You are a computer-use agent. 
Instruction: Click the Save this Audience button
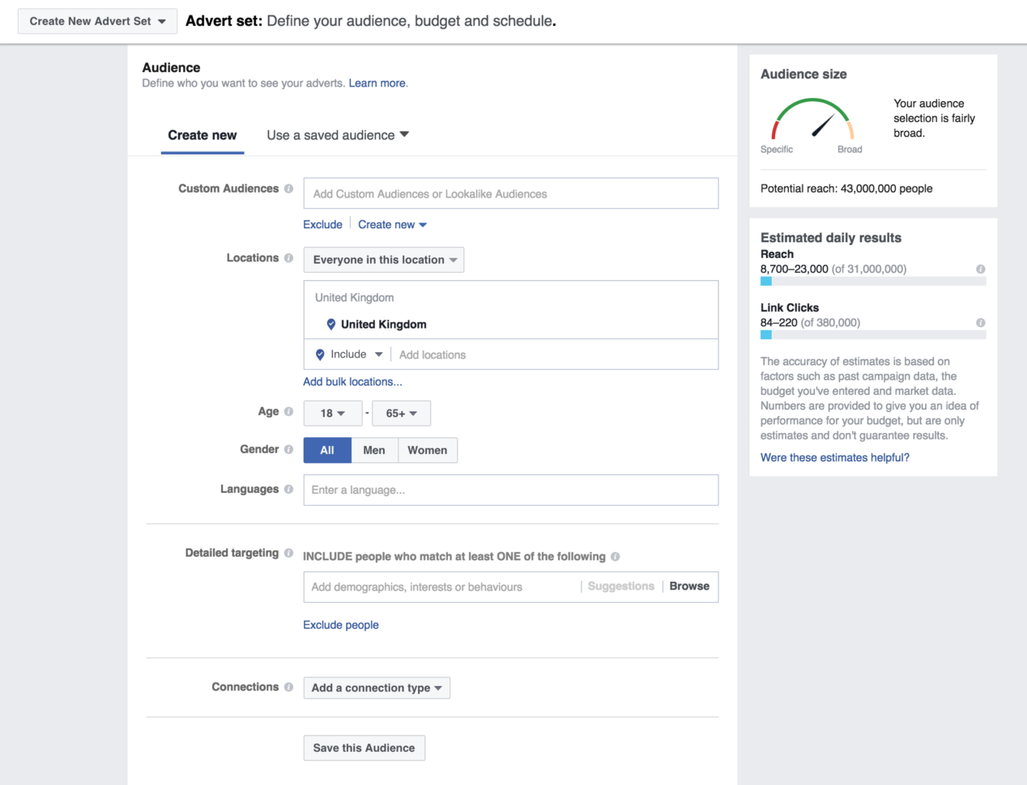364,748
